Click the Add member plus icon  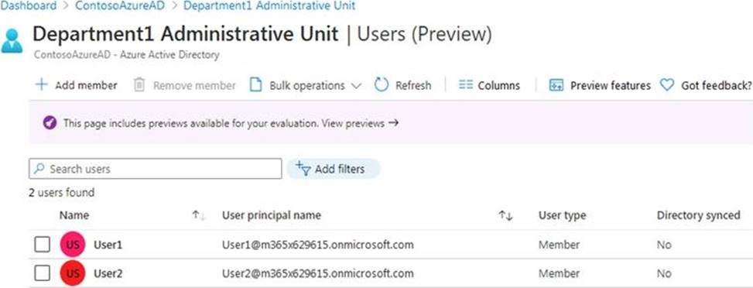42,85
